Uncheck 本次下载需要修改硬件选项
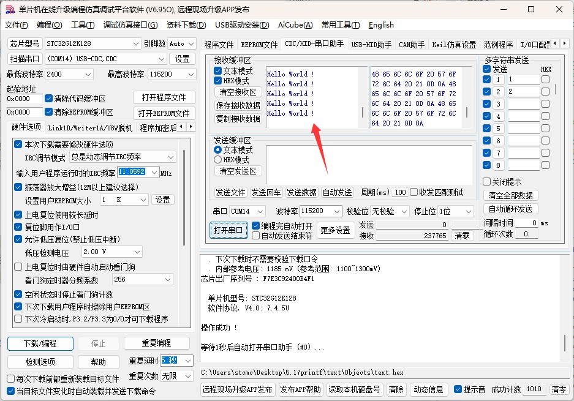 (18, 144)
